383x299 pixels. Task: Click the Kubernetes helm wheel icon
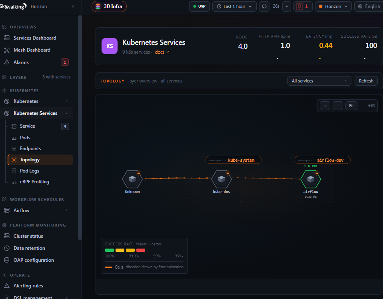point(7,101)
